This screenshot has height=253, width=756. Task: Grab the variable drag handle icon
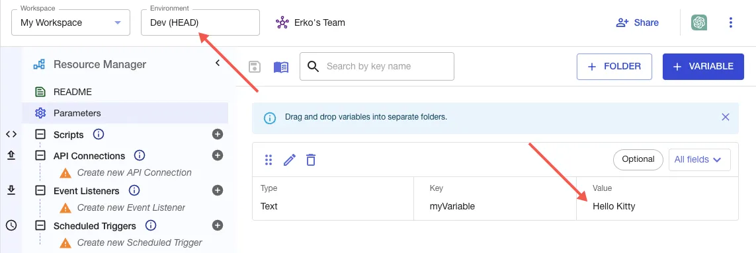point(269,160)
